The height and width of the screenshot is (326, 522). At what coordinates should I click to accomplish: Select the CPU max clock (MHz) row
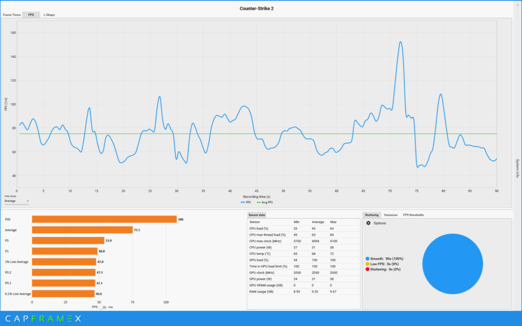[x=303, y=241]
